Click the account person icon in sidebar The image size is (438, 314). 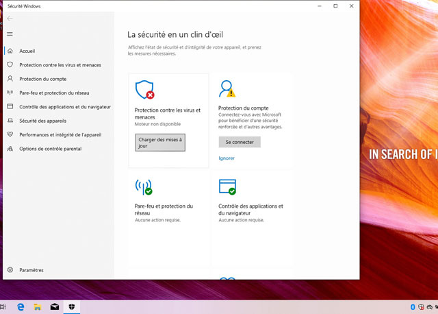point(10,79)
